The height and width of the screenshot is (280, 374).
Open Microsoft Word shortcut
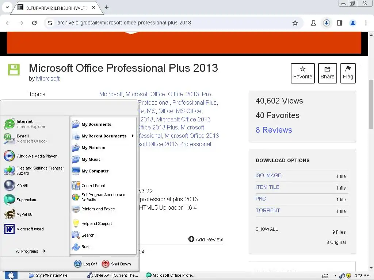pyautogui.click(x=24, y=229)
